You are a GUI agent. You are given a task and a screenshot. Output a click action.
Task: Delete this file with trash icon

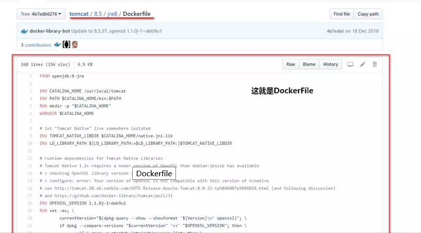click(375, 64)
